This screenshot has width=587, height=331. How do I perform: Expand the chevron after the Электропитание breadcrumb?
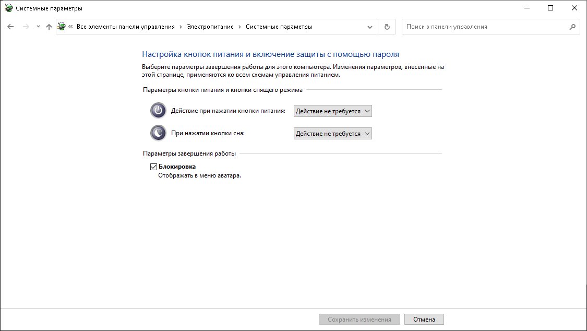pyautogui.click(x=240, y=27)
